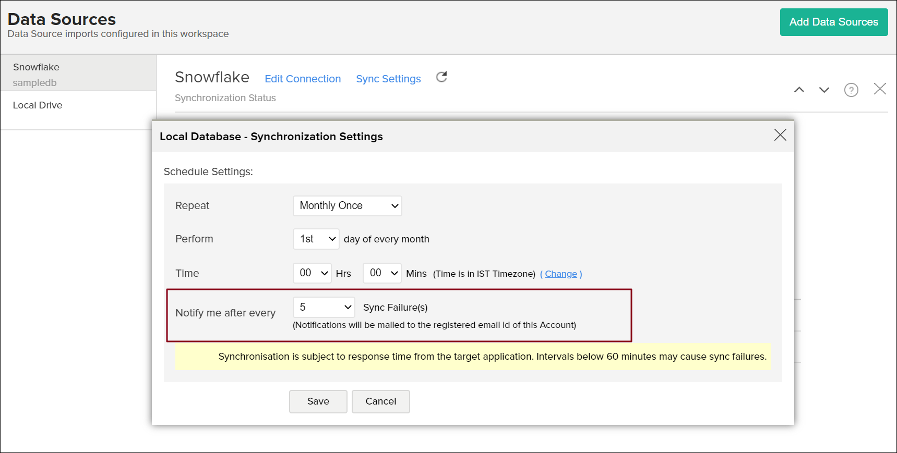The image size is (897, 453).
Task: Open the Hrs time dropdown
Action: [312, 273]
